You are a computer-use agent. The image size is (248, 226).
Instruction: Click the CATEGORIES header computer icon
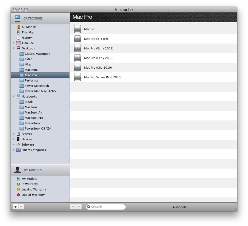pyautogui.click(x=17, y=18)
